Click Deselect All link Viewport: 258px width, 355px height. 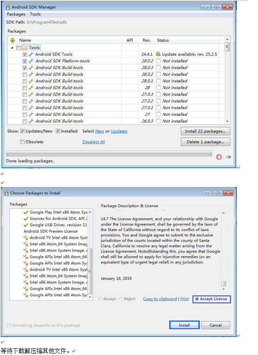tap(94, 142)
